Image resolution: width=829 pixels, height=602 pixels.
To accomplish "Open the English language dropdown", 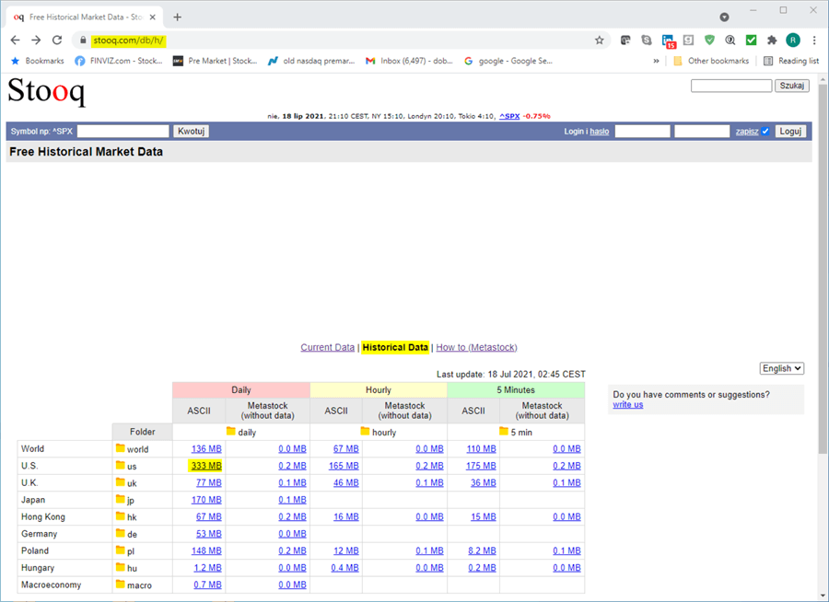I will [x=782, y=368].
